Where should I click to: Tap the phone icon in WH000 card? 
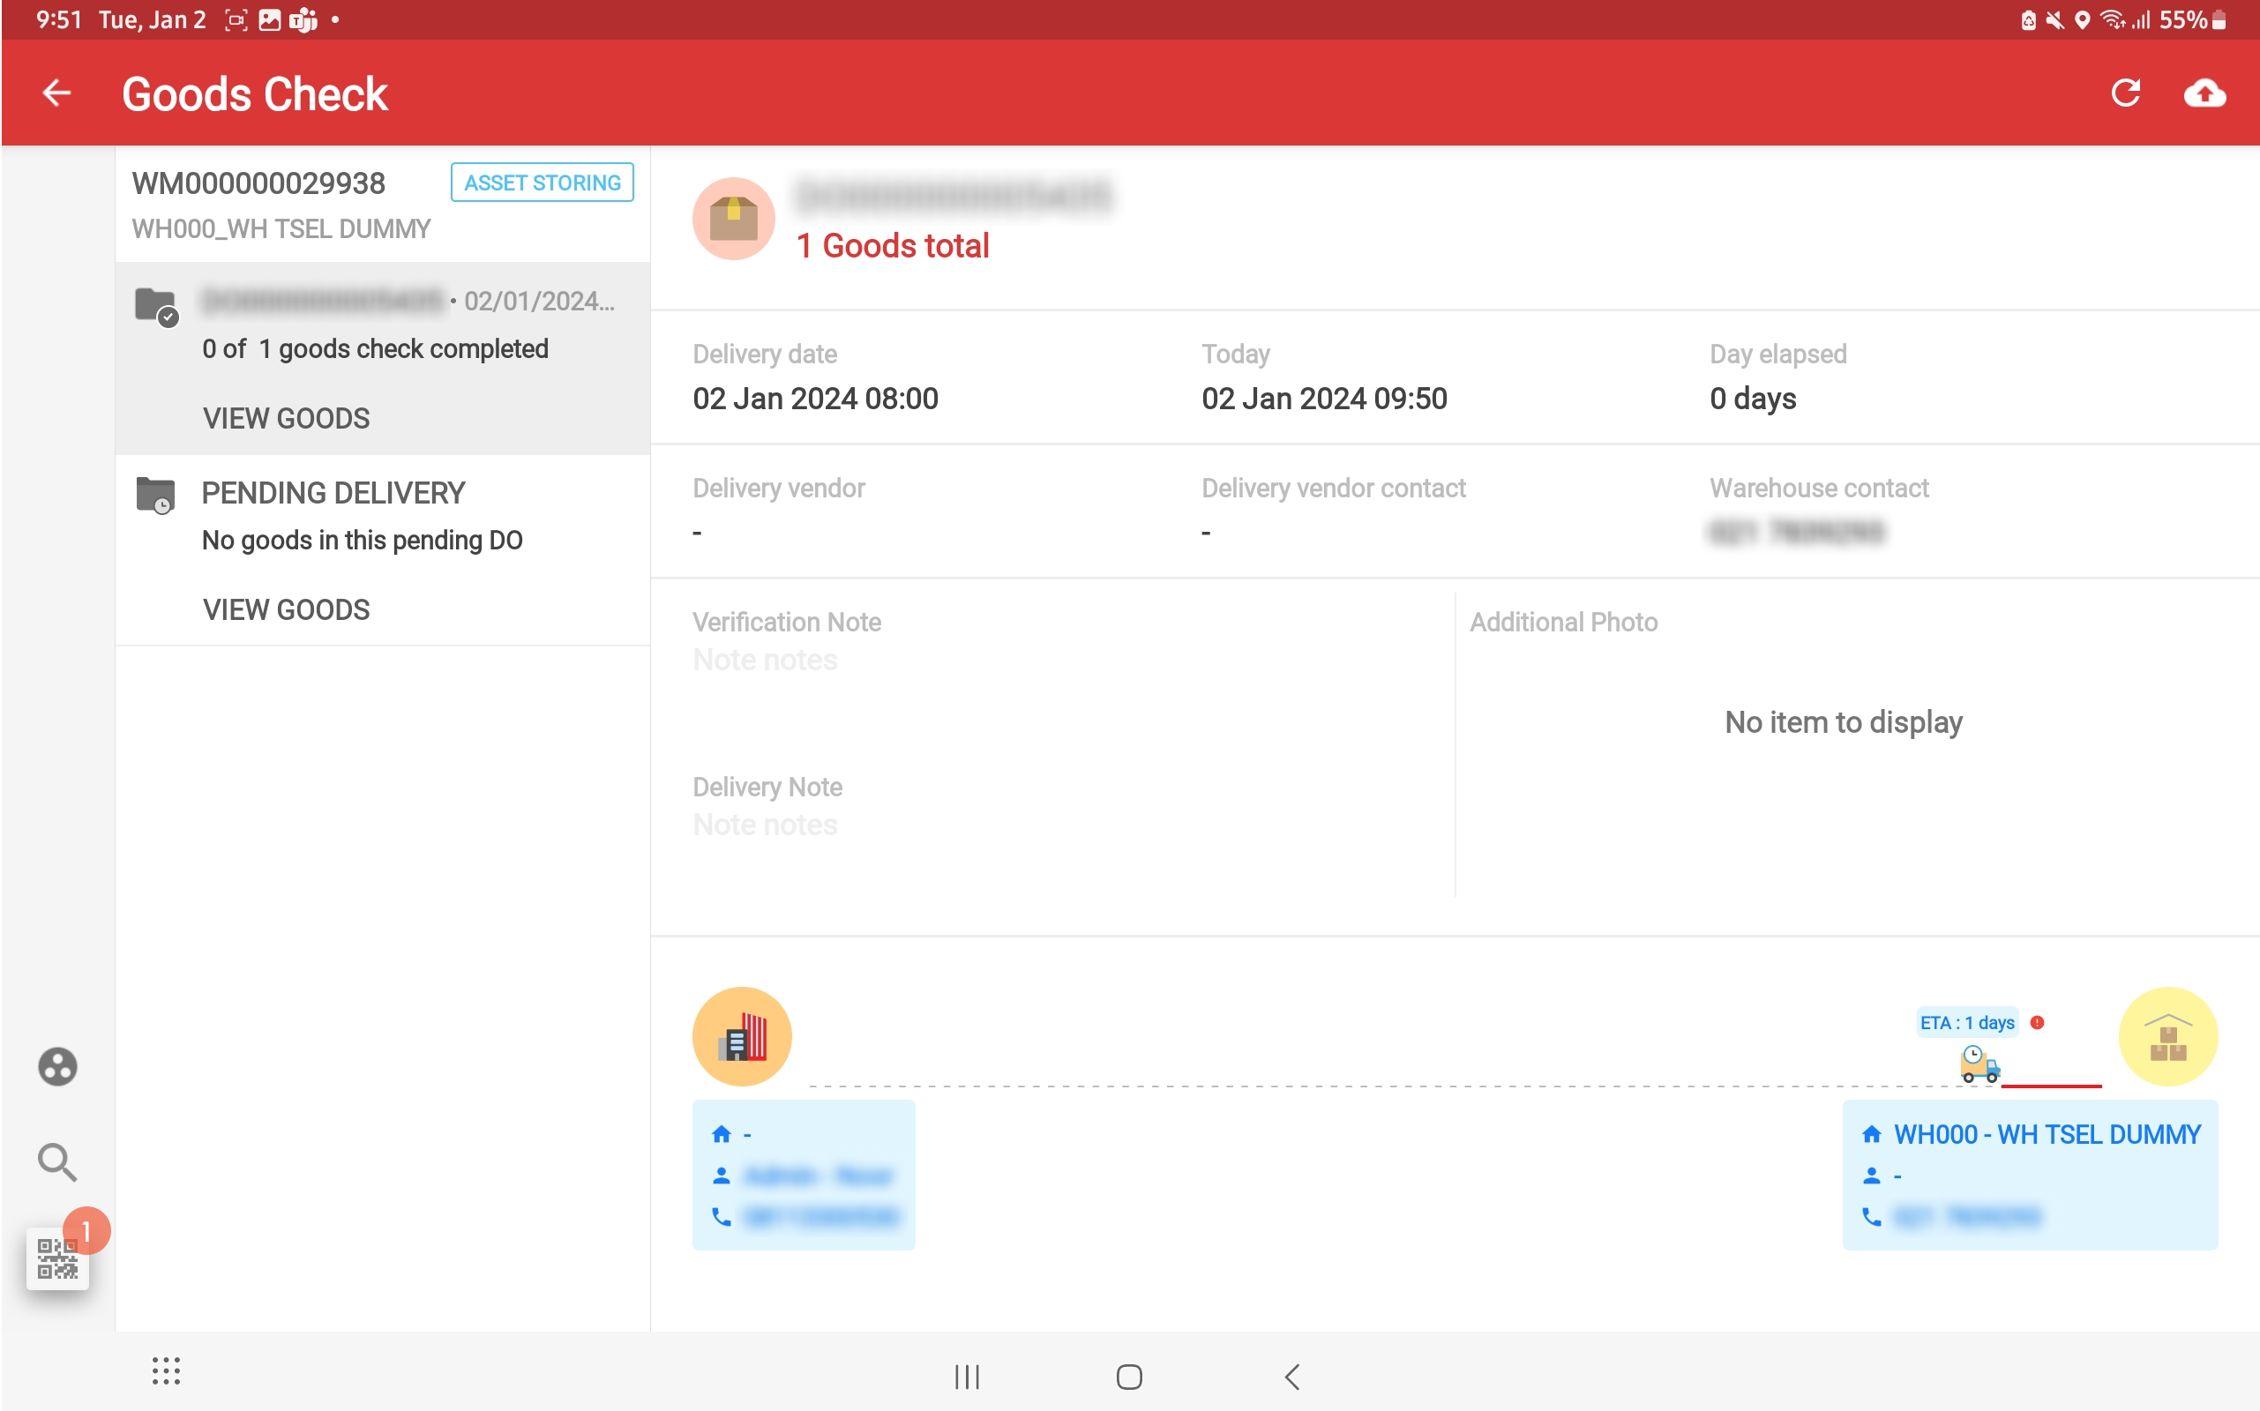(x=1871, y=1217)
